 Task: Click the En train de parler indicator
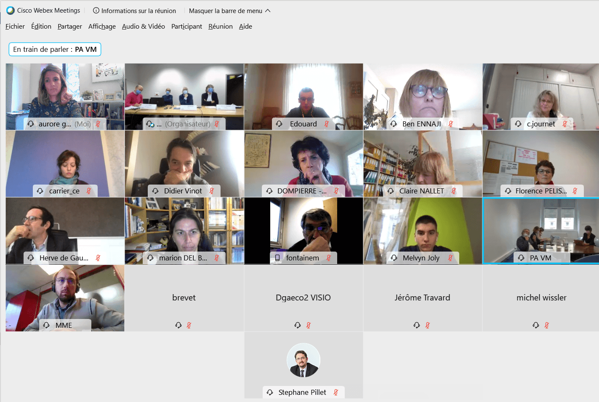(55, 49)
